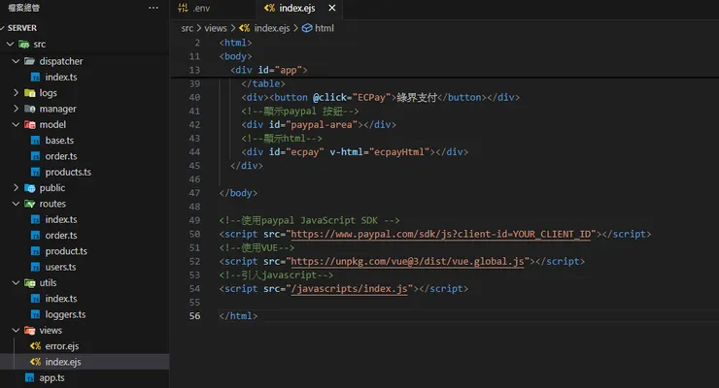719x388 pixels.
Task: Click the html symbol cube icon in breadcrumb
Action: (307, 28)
